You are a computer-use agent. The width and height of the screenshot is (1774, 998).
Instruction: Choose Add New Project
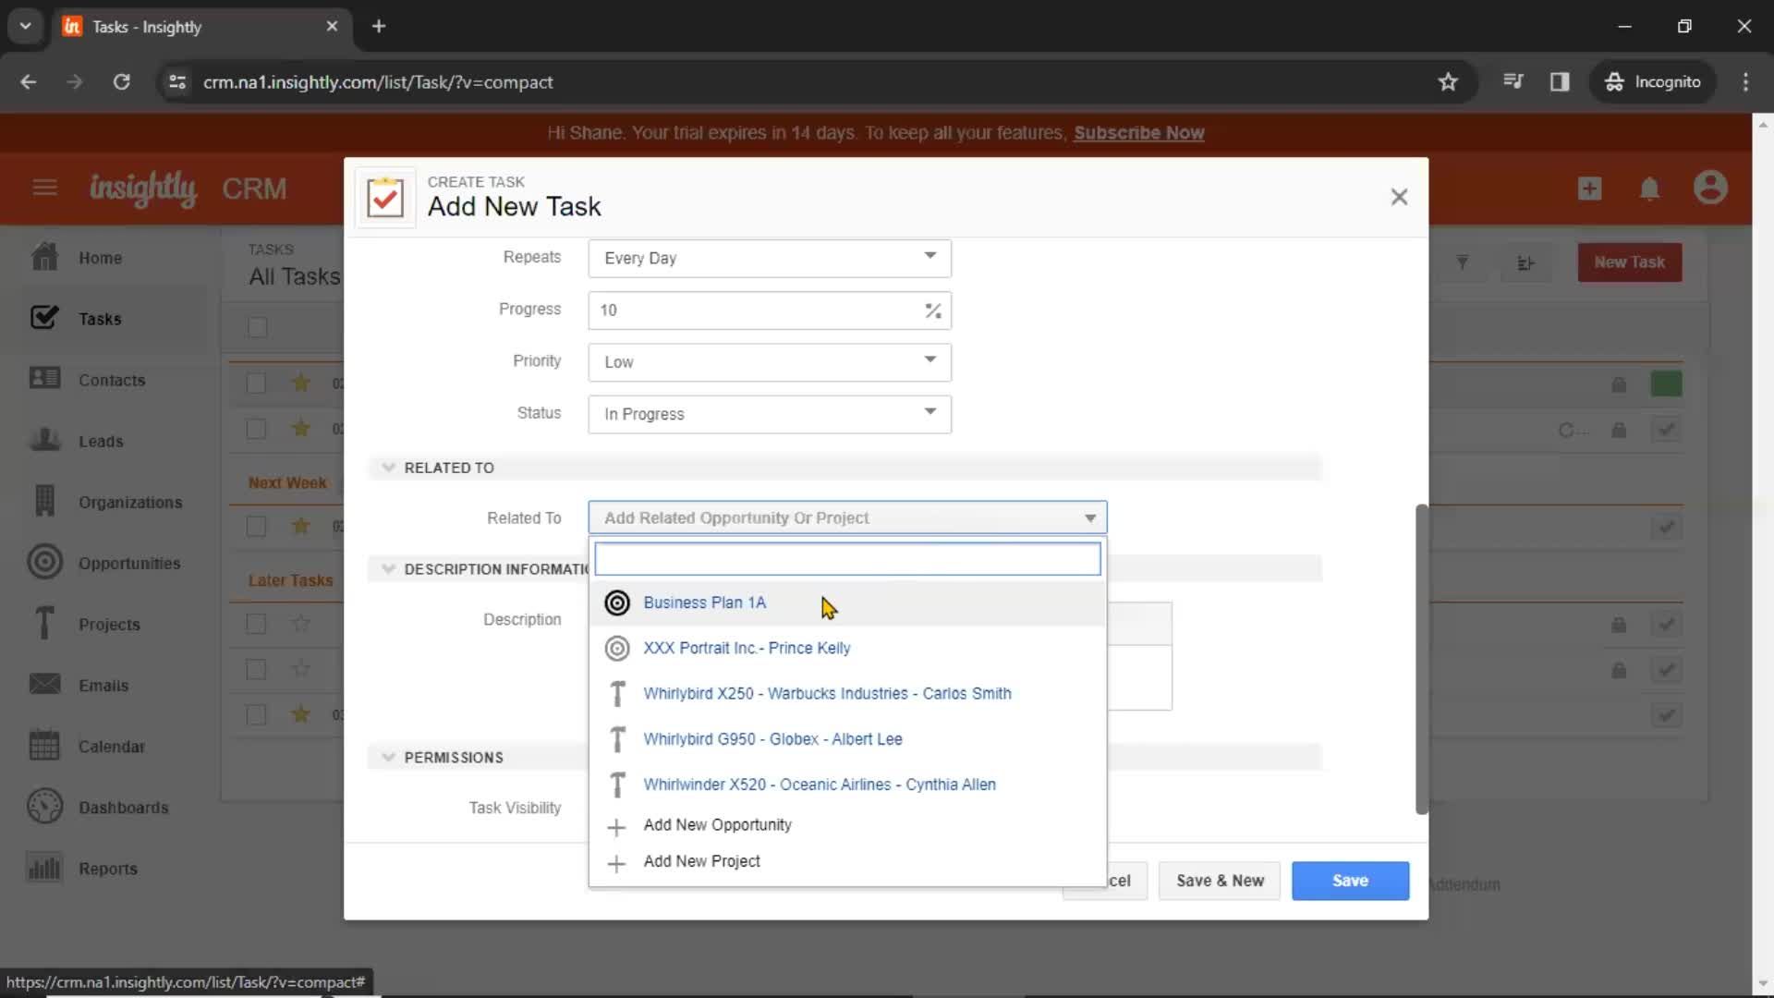click(847, 861)
